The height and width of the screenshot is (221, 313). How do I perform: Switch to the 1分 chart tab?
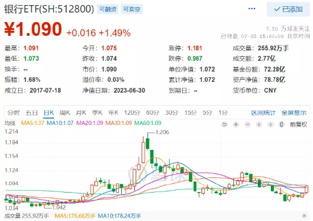(223, 113)
